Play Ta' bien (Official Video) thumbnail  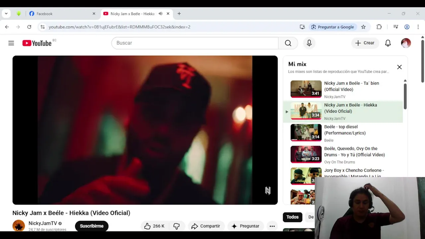pos(306,89)
